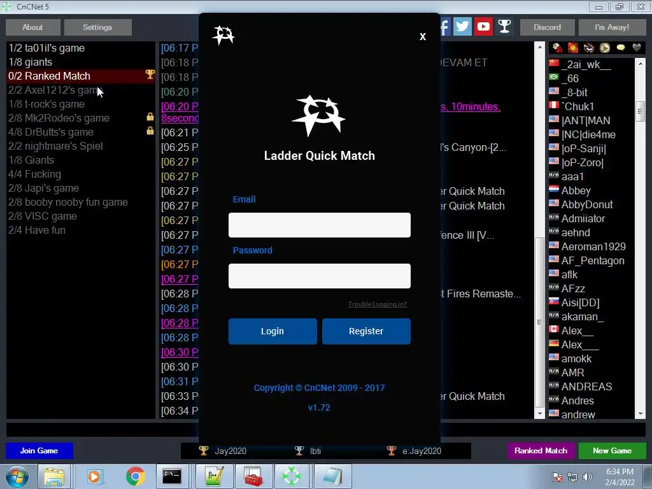Click the volume speaker tray icon
The width and height of the screenshot is (652, 489).
coord(588,477)
